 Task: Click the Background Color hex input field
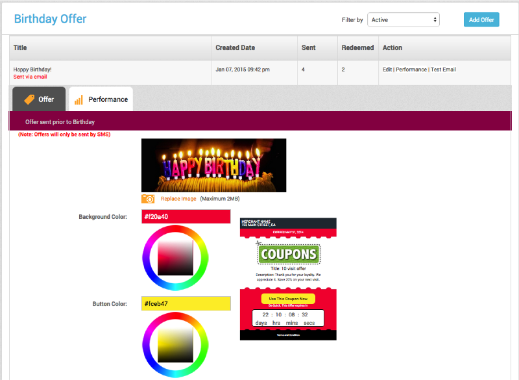[x=186, y=217]
